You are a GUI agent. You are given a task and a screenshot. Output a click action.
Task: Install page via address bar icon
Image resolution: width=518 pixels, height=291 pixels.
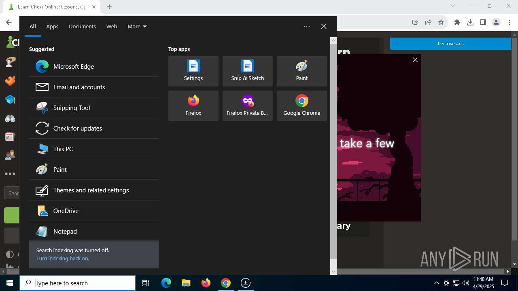(415, 23)
